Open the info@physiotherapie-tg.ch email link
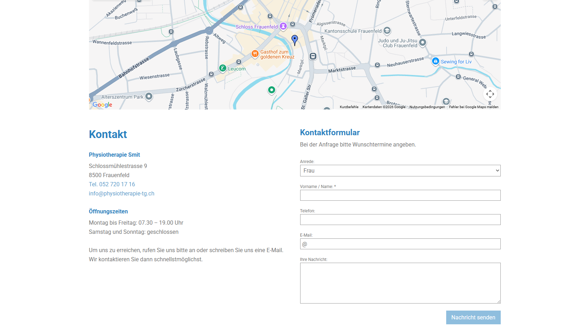 (122, 193)
